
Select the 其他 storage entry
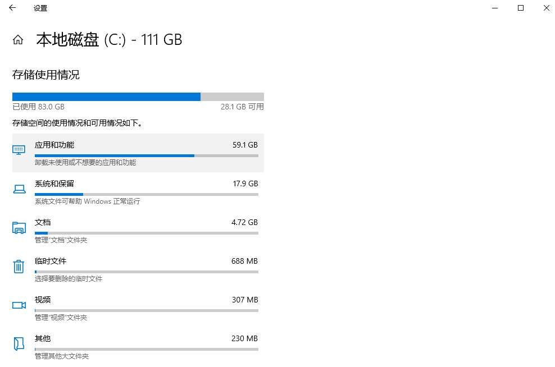click(x=43, y=338)
